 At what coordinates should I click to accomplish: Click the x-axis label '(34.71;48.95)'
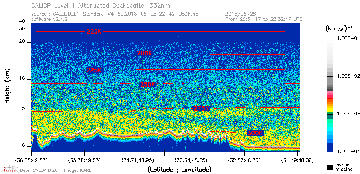(138, 160)
